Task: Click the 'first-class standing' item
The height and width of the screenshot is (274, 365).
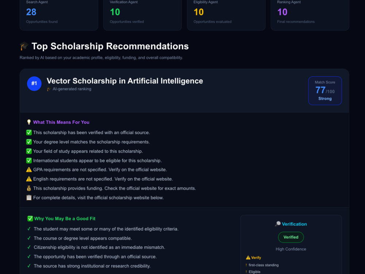Action: [x=264, y=265]
